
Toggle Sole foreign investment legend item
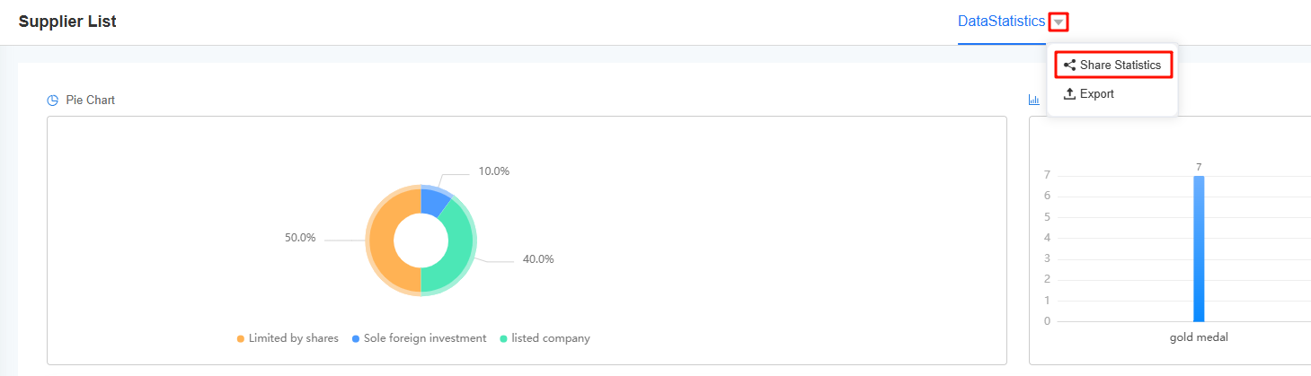[425, 338]
